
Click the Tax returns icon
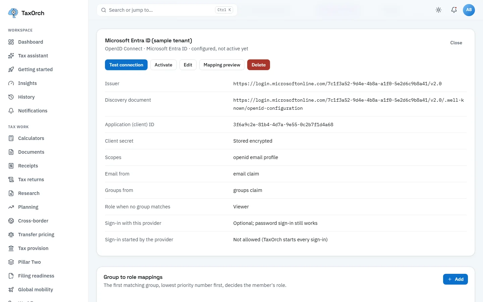tap(11, 180)
